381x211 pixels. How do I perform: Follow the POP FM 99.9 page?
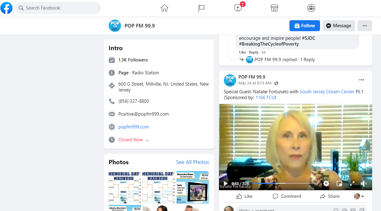[305, 26]
